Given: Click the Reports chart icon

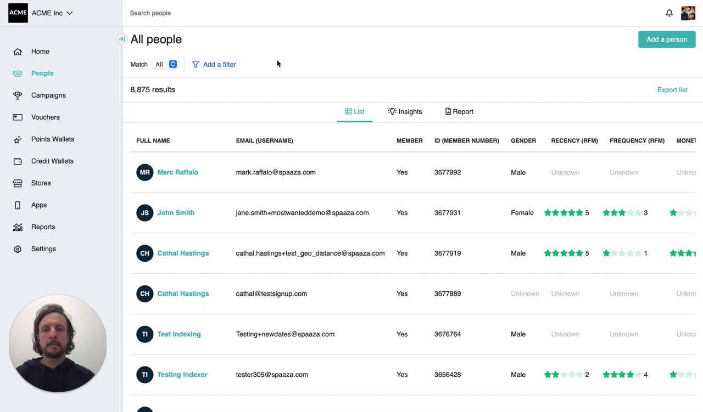Looking at the screenshot, I should click(18, 227).
